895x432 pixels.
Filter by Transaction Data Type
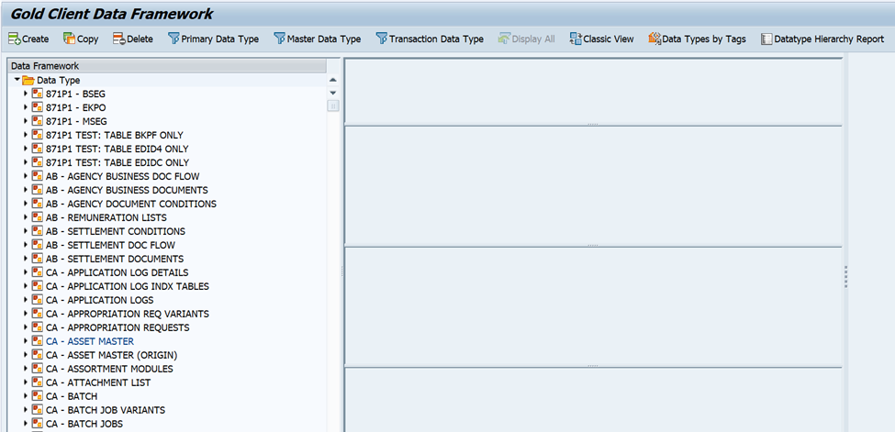pos(430,39)
